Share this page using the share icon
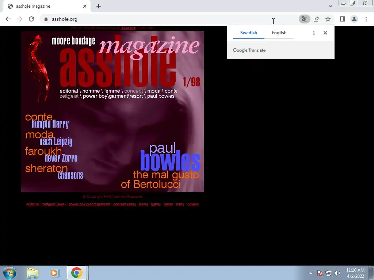 pos(316,19)
